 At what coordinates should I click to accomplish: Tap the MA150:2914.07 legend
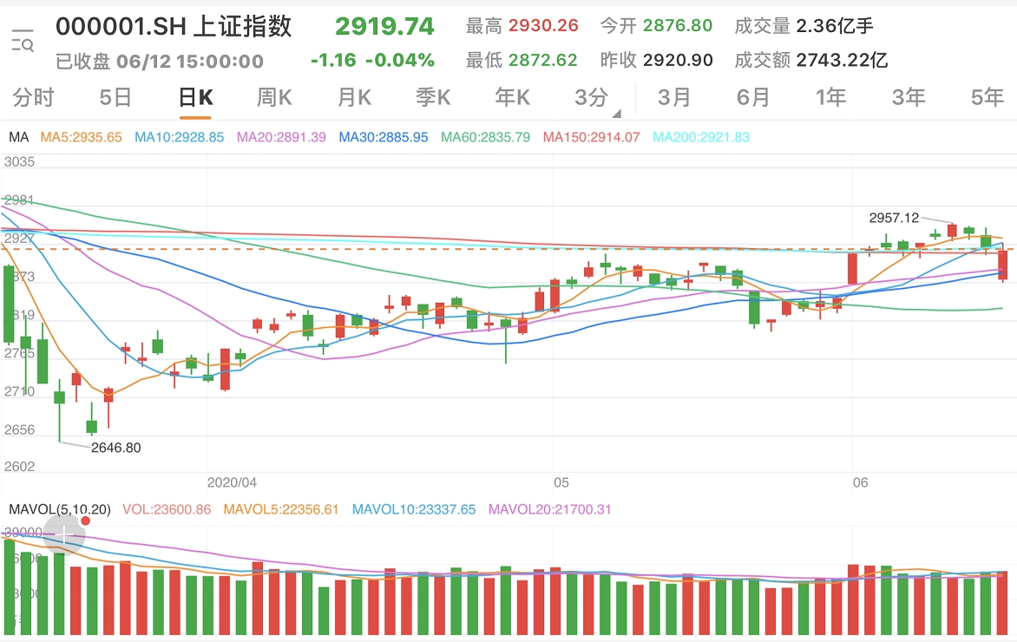coord(591,137)
